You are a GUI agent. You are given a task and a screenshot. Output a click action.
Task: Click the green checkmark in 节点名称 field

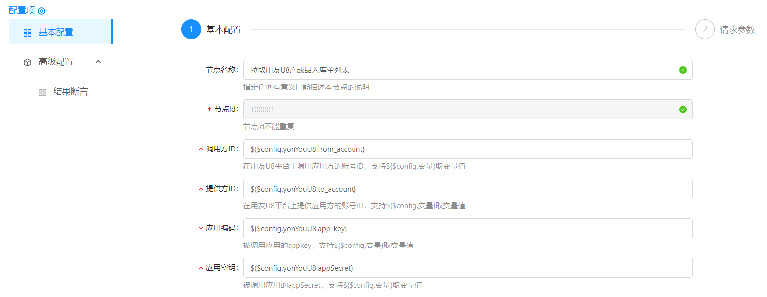tap(683, 70)
